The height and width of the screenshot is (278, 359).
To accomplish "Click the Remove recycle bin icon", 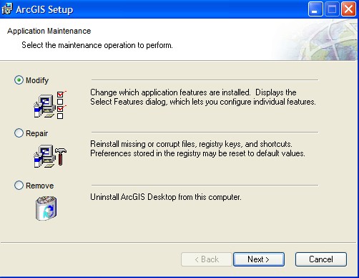I will [46, 208].
